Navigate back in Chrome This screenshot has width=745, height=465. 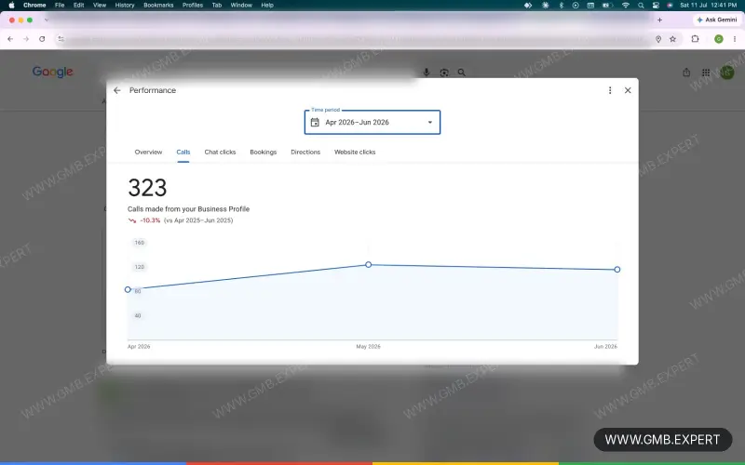[x=10, y=39]
